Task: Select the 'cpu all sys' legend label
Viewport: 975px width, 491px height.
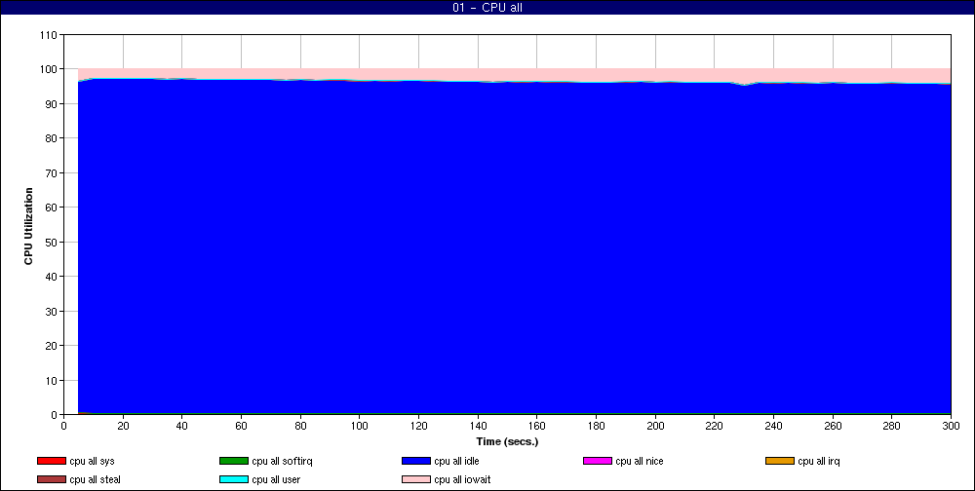Action: click(92, 462)
